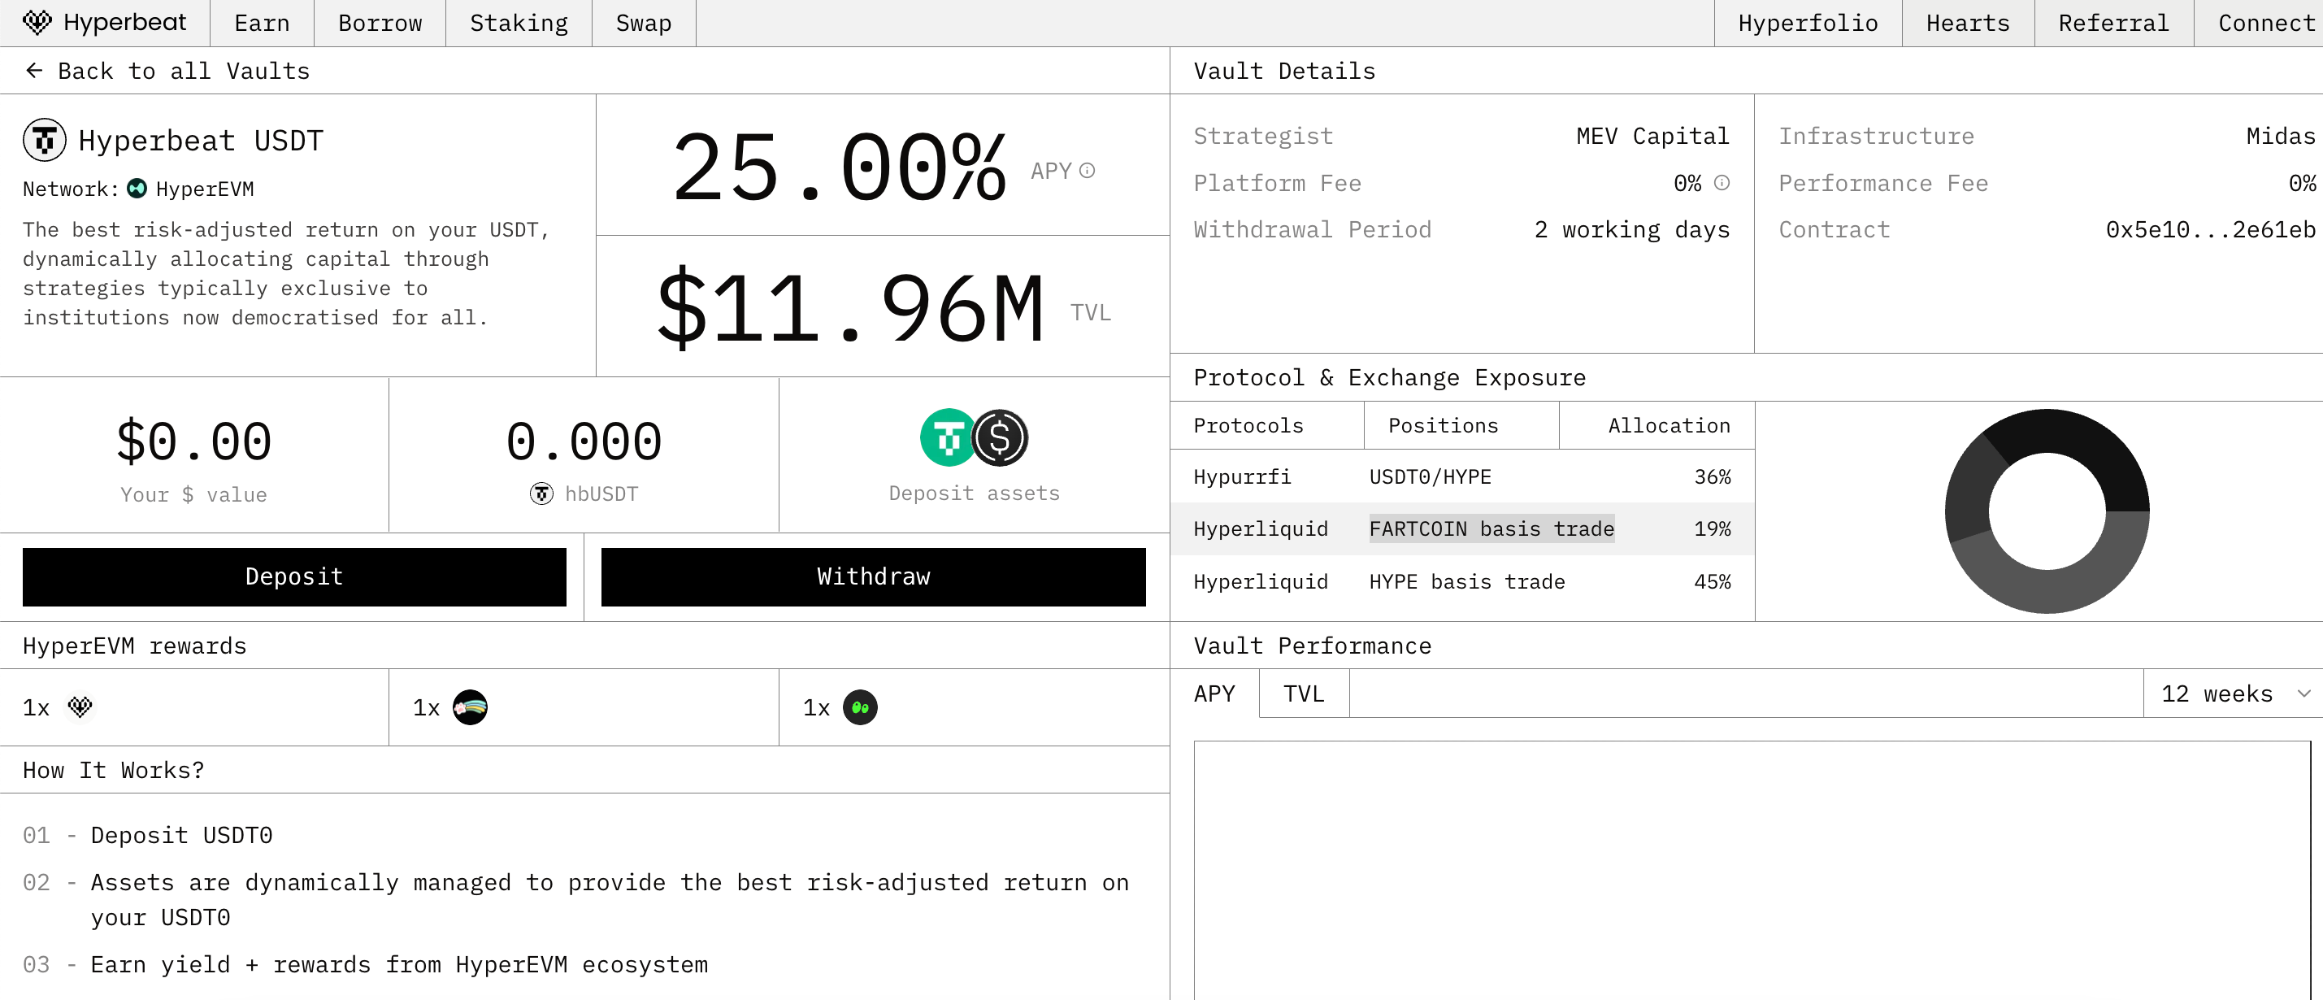Click the back arrow to all Vaults
The image size is (2323, 1000).
(x=34, y=72)
